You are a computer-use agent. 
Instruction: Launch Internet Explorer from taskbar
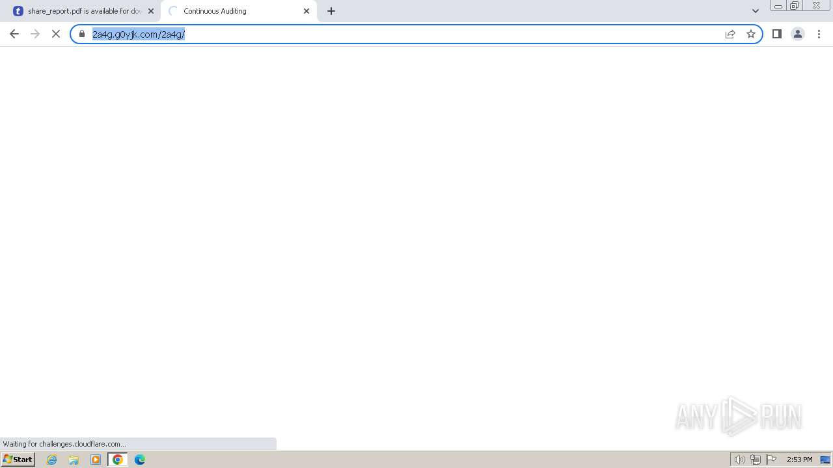click(52, 460)
